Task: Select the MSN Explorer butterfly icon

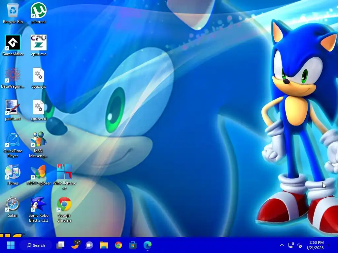Action: coord(39,172)
